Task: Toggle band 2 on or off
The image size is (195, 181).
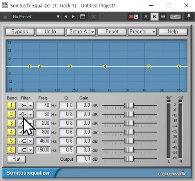Action: click(11, 114)
